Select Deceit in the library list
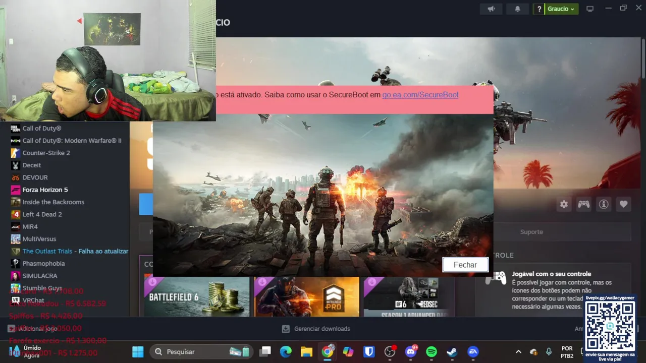Screen dimensions: 646x363 point(32,165)
